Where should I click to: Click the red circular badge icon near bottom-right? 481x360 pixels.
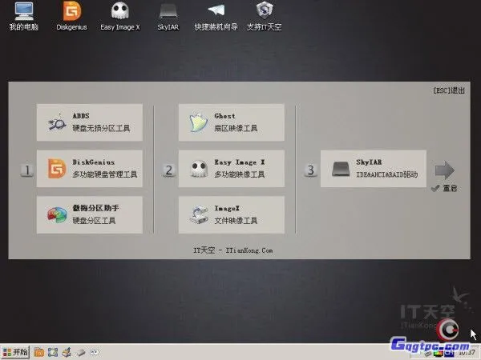(x=447, y=330)
